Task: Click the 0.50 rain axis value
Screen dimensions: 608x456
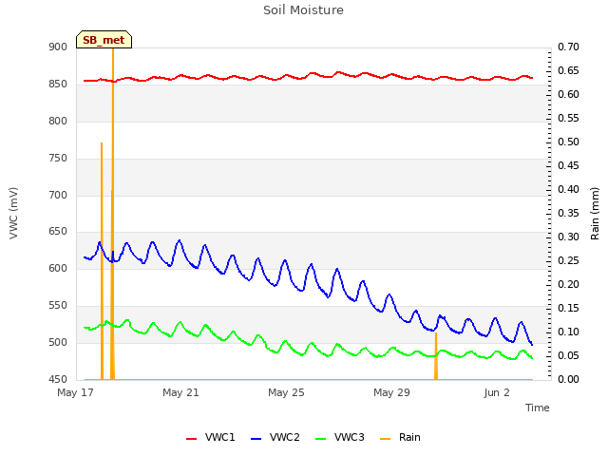Action: click(568, 142)
